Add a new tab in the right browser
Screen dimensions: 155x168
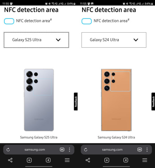tap(107, 160)
